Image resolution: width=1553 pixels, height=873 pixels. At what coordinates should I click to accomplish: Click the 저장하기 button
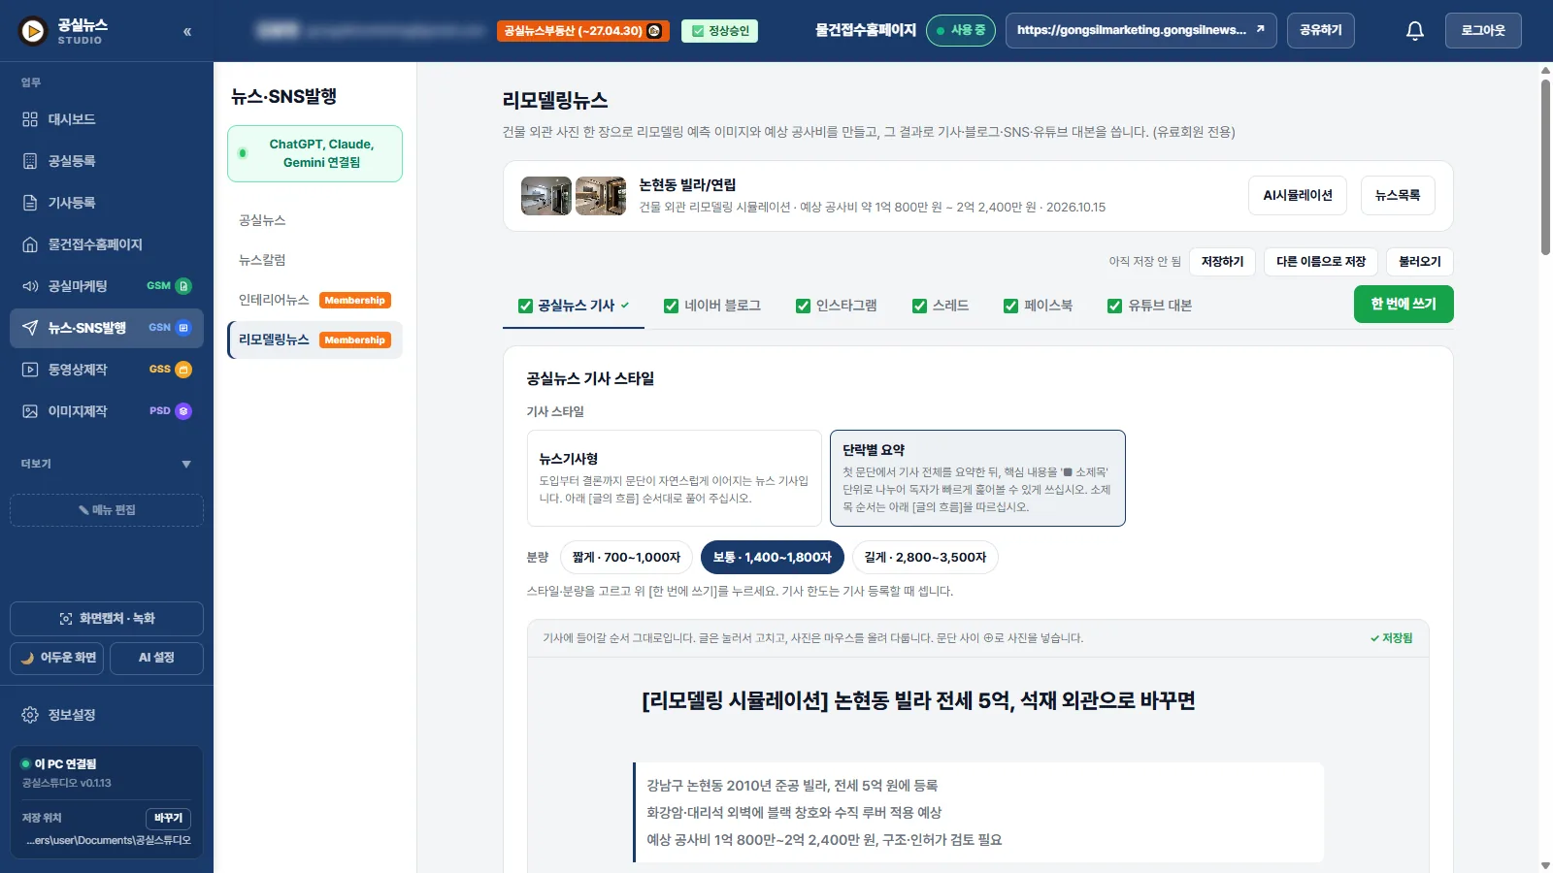point(1222,262)
